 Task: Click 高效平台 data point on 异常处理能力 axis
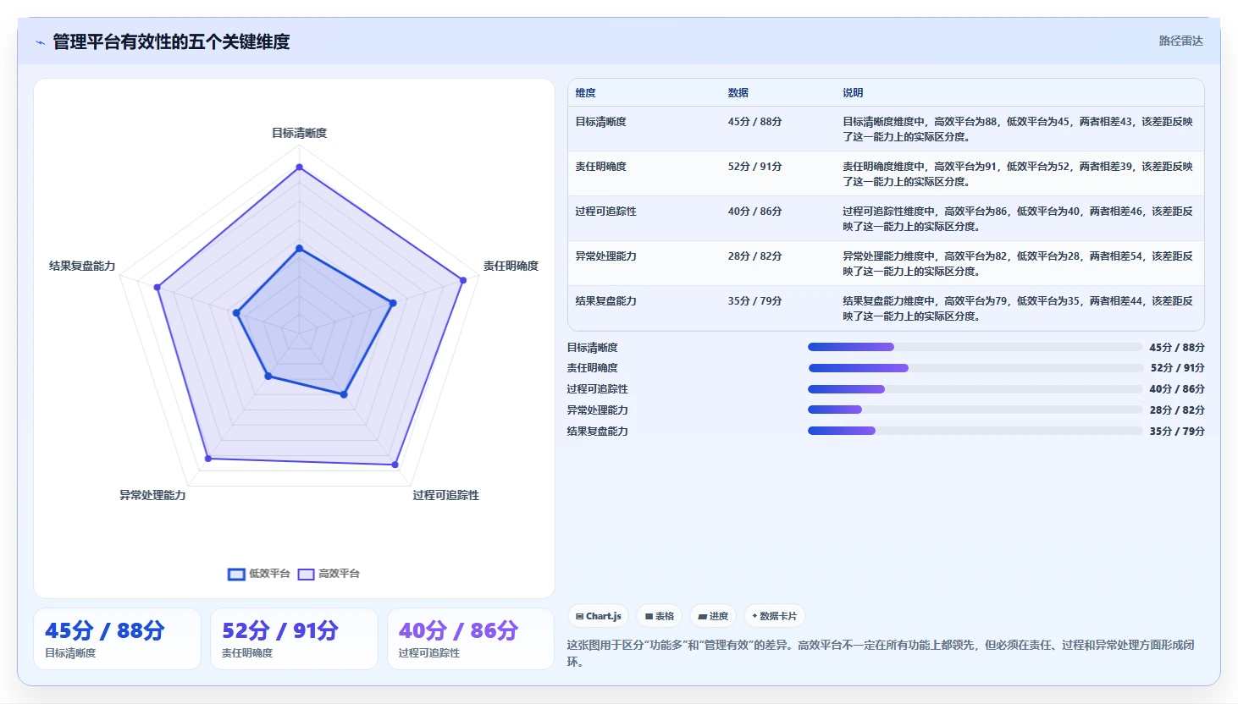207,459
